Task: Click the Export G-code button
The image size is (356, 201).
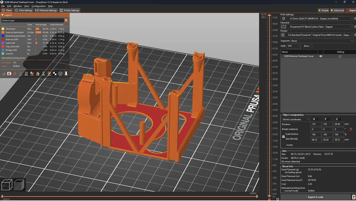Action: click(316, 197)
